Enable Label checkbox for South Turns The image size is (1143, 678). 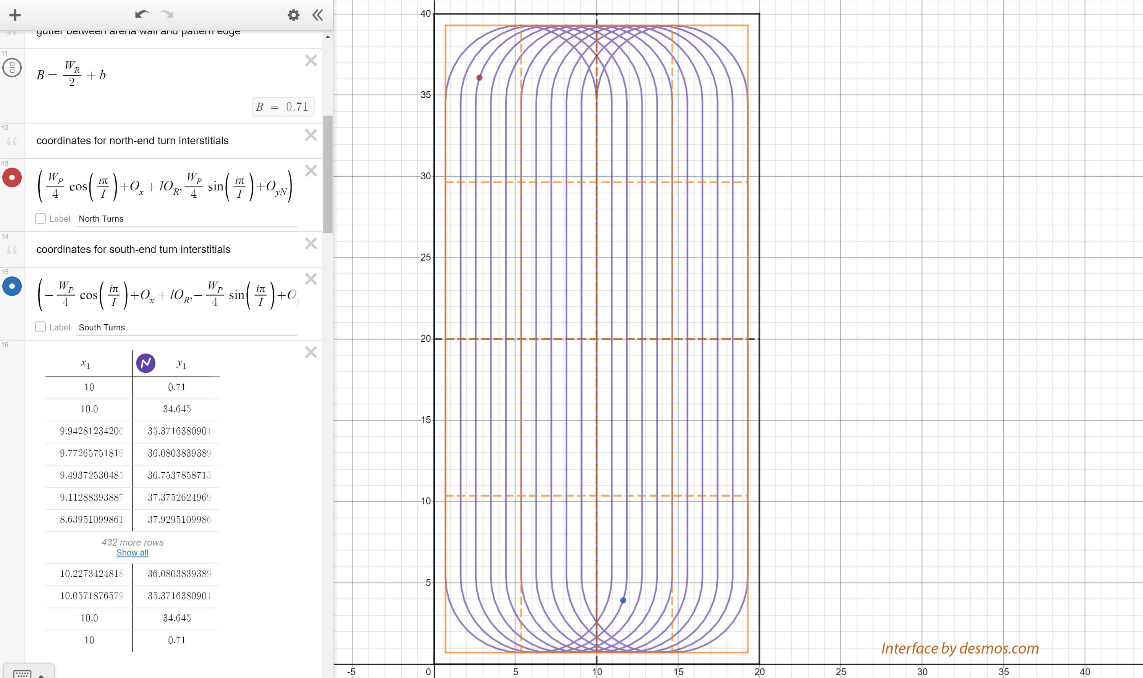(x=40, y=327)
